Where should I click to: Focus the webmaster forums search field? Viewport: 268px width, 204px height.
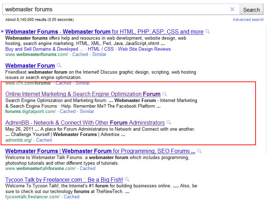(x=116, y=10)
